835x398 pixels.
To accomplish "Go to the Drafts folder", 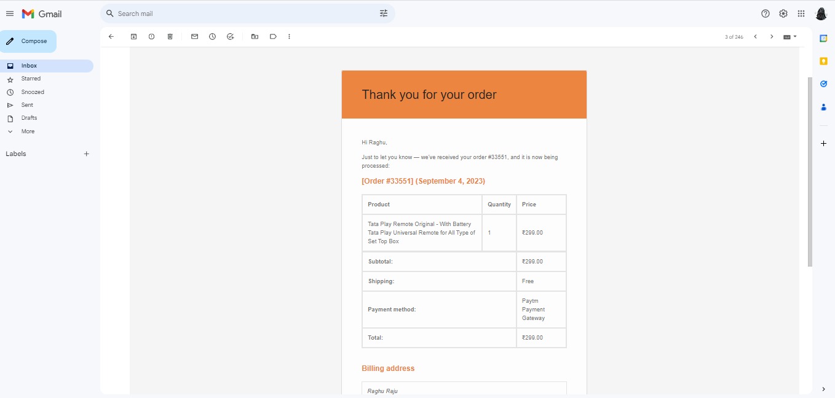I will pos(29,118).
